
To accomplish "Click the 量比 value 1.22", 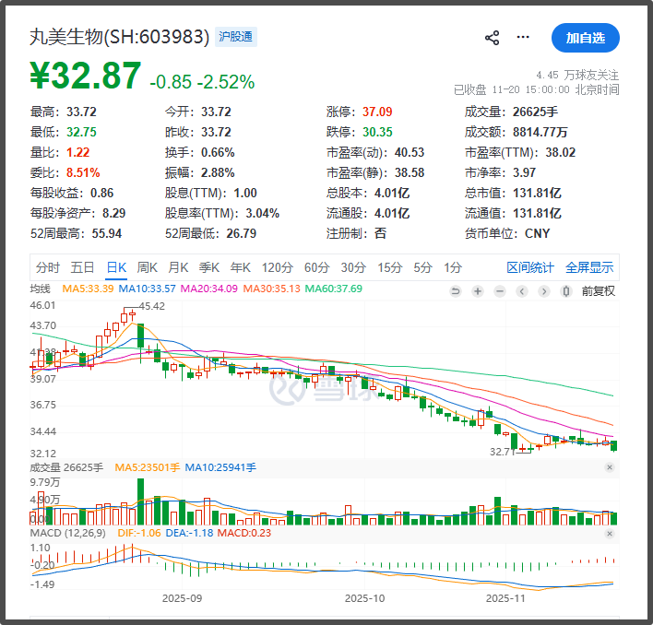I will tap(77, 152).
